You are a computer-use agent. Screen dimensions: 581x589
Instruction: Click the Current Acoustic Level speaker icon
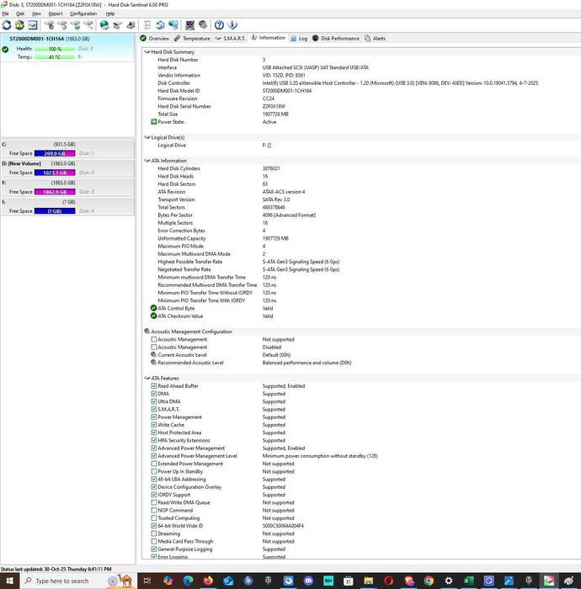[x=153, y=354]
